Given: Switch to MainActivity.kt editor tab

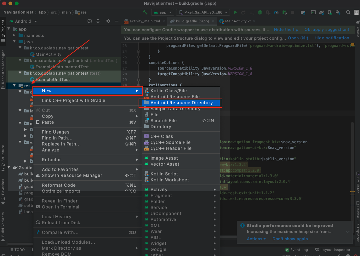Looking at the screenshot, I should [x=238, y=21].
